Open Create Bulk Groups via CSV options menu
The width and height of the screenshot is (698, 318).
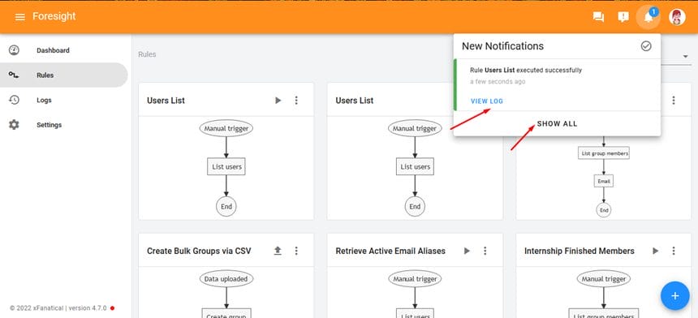tap(296, 251)
